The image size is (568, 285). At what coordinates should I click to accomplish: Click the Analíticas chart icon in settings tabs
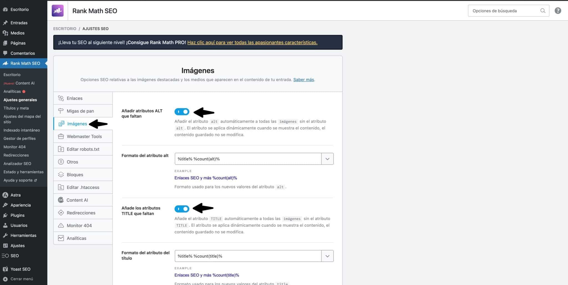point(61,238)
